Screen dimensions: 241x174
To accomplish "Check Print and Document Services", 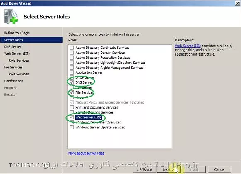I will point(72,107).
